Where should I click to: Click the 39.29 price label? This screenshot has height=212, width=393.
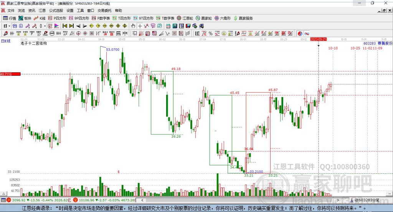tap(176, 137)
